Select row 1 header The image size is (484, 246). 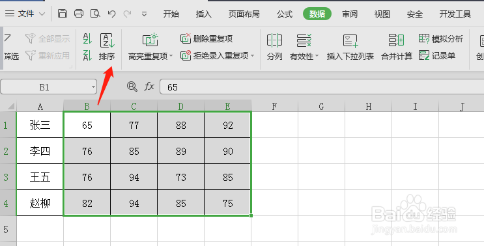(8, 125)
